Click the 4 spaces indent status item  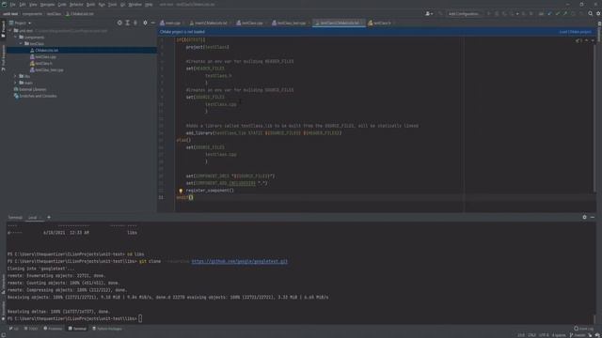559,335
